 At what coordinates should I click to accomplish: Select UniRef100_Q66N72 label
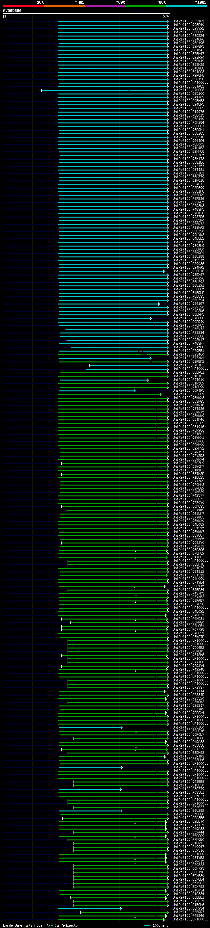tap(188, 224)
